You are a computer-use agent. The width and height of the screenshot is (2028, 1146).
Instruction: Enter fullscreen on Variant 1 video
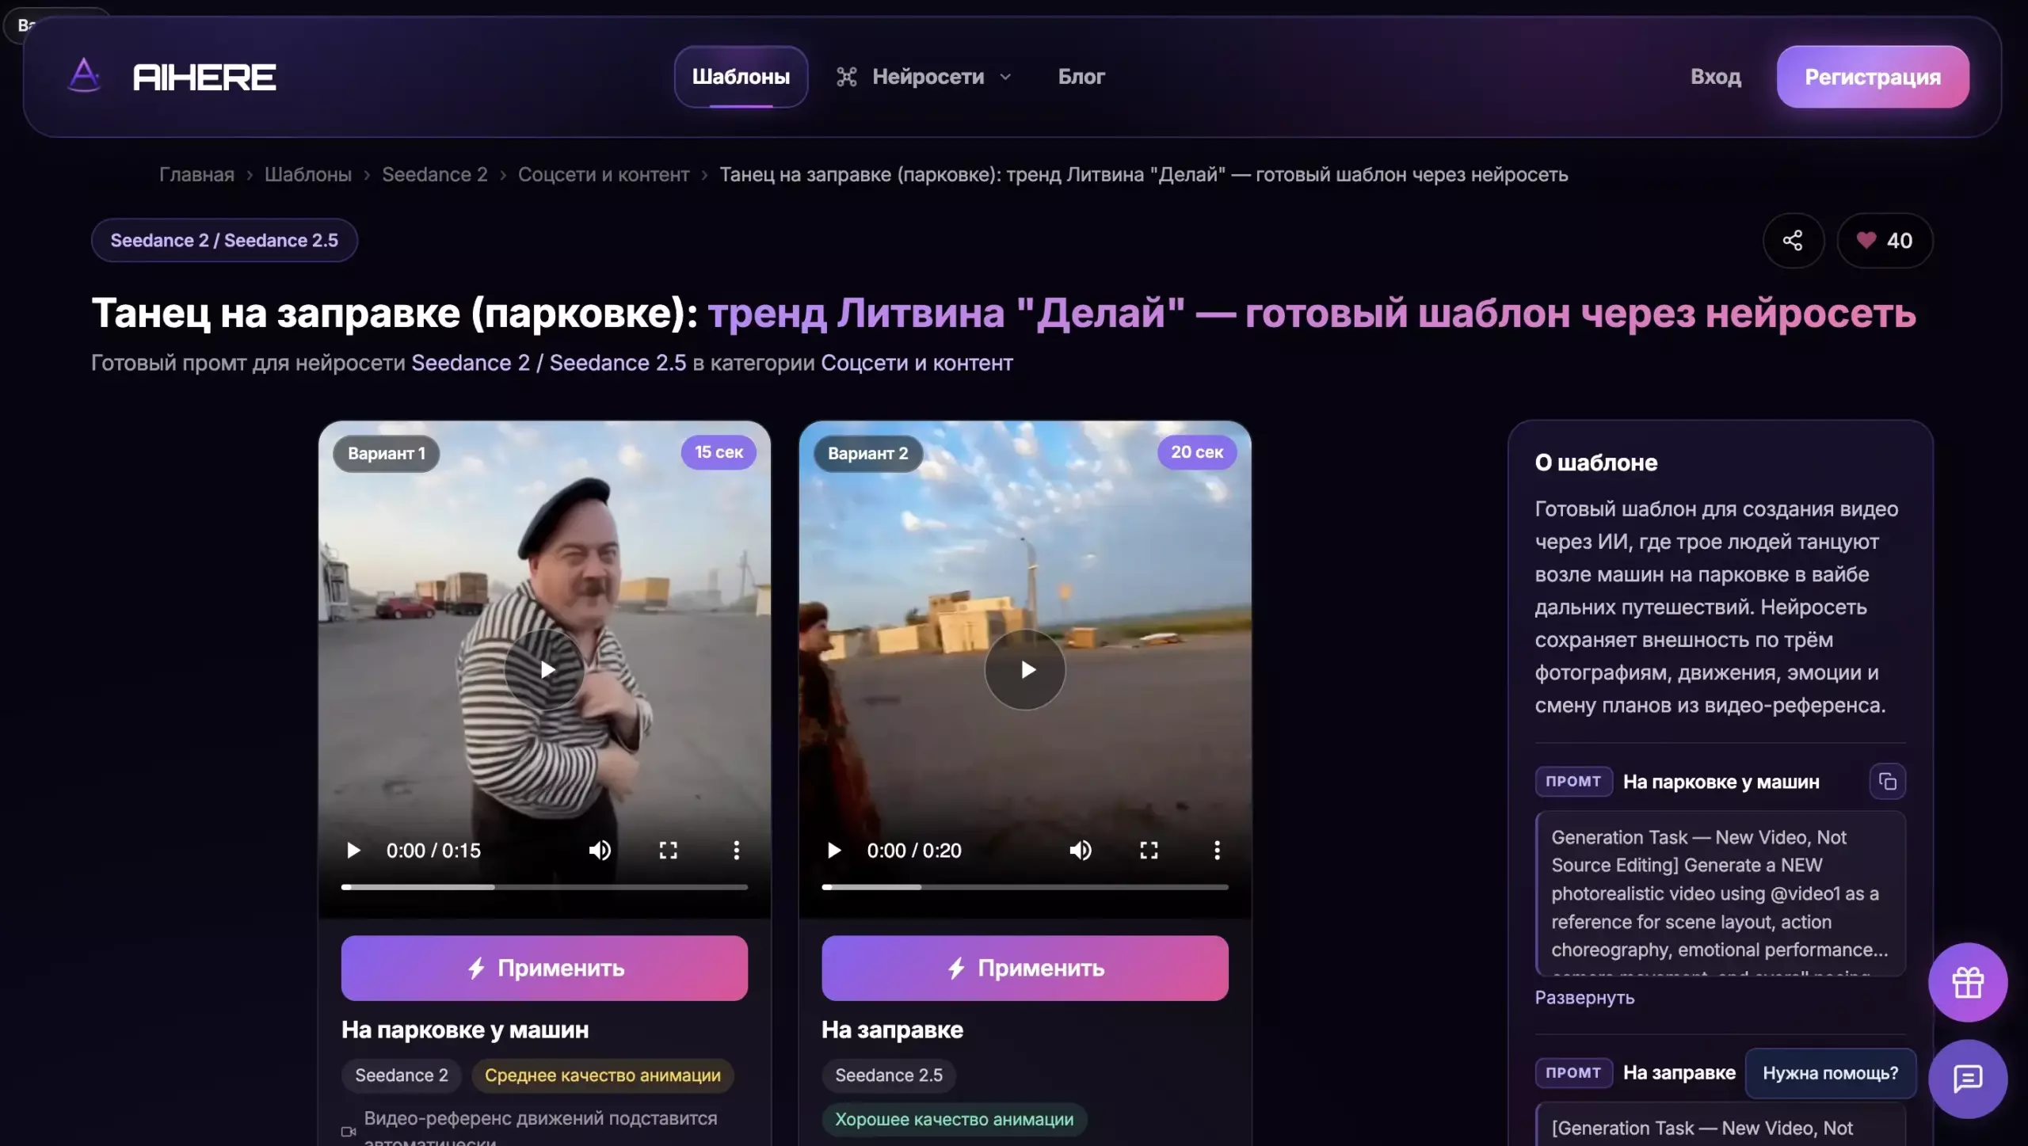[669, 851]
